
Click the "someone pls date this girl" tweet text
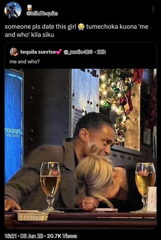tap(40, 27)
